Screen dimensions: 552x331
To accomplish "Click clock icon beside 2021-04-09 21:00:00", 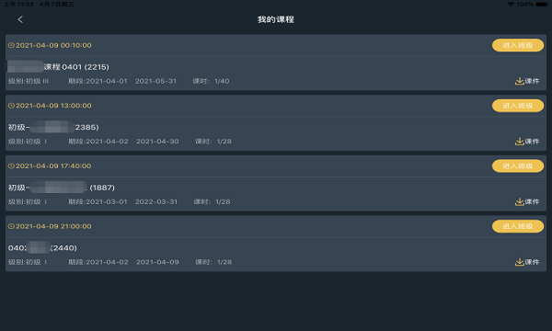I will pos(11,226).
